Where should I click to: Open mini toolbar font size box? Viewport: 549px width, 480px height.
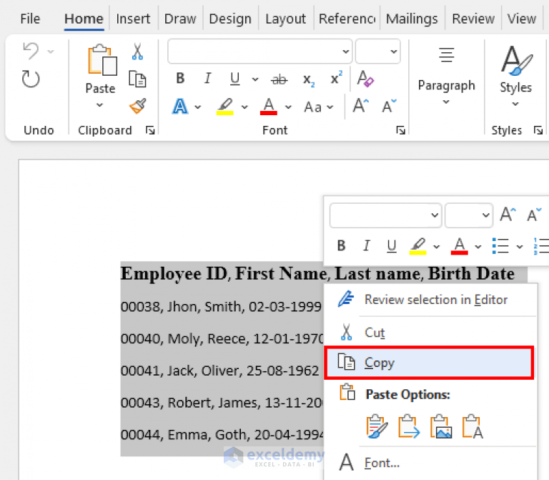tap(469, 215)
